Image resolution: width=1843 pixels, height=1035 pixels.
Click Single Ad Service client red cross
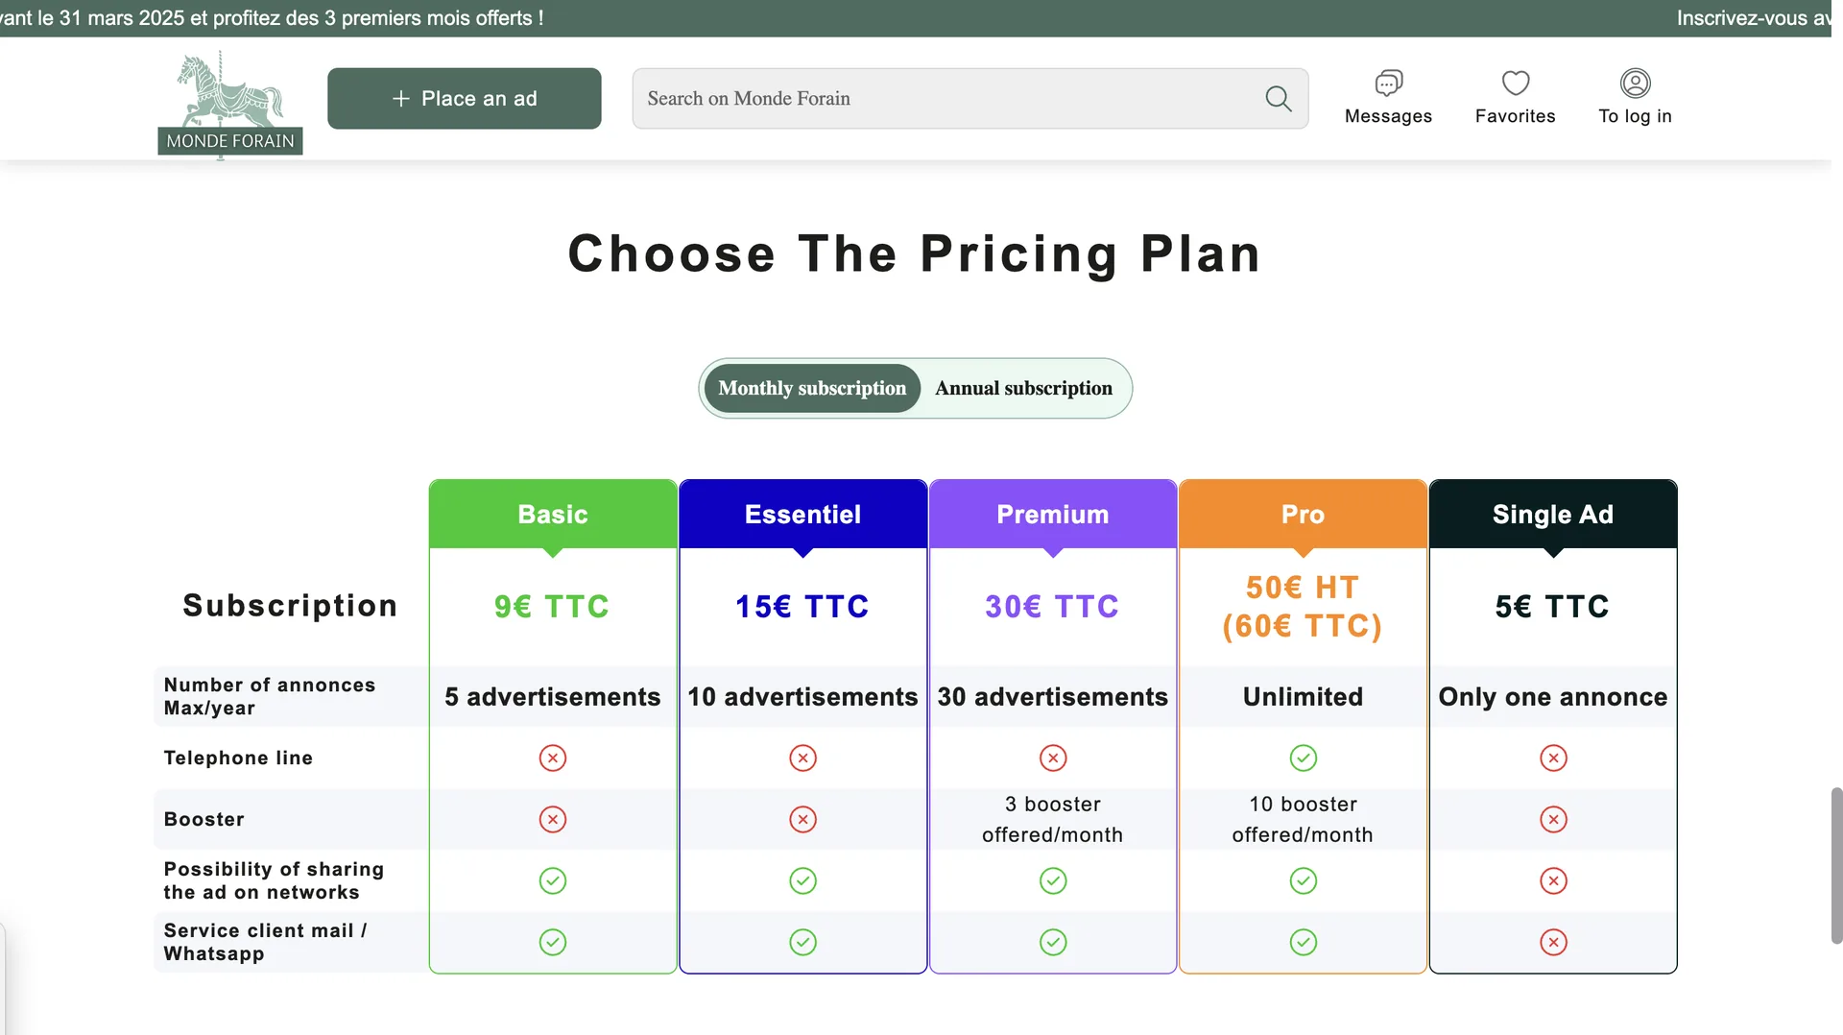click(x=1553, y=942)
